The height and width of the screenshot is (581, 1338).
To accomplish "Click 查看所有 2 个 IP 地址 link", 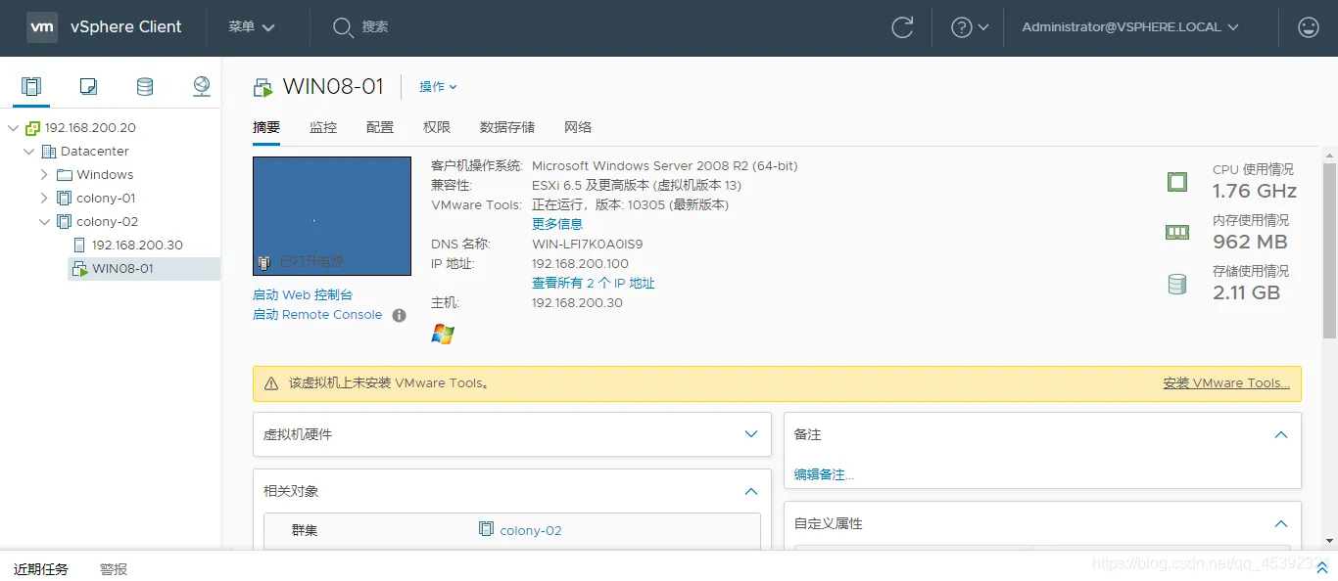I will pyautogui.click(x=594, y=283).
